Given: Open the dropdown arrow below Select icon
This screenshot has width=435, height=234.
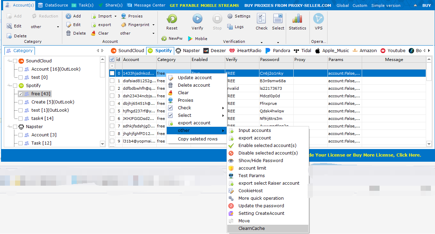Looking at the screenshot, I should [x=278, y=42].
